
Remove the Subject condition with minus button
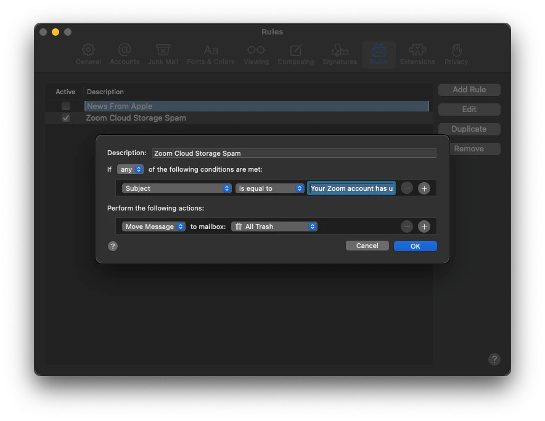(x=407, y=188)
